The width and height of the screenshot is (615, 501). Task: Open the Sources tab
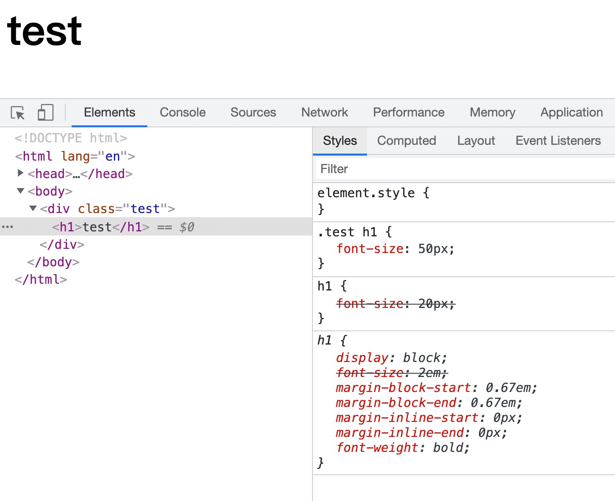(x=253, y=112)
